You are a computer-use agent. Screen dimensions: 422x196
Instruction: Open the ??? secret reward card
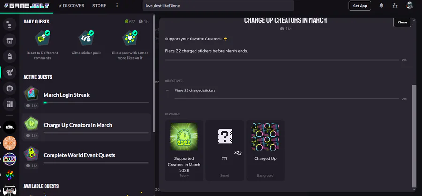pos(225,150)
